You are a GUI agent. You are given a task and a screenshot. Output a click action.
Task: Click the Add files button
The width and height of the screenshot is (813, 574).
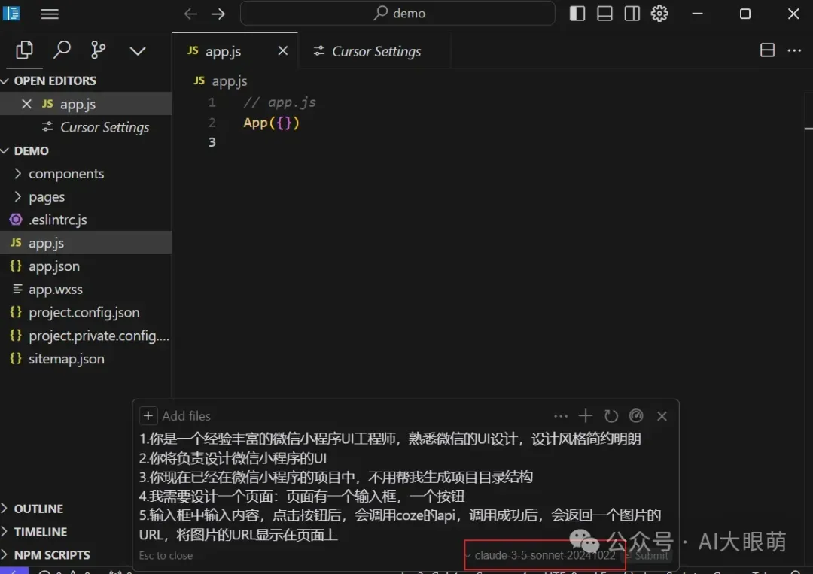point(177,416)
